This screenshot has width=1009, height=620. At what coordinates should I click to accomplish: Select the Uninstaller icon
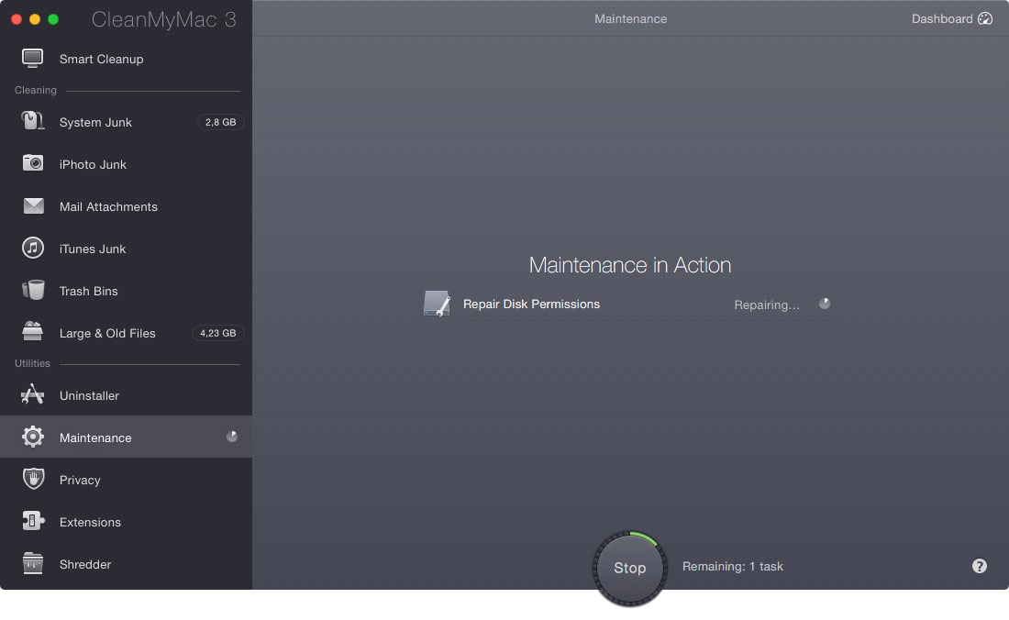pos(32,394)
